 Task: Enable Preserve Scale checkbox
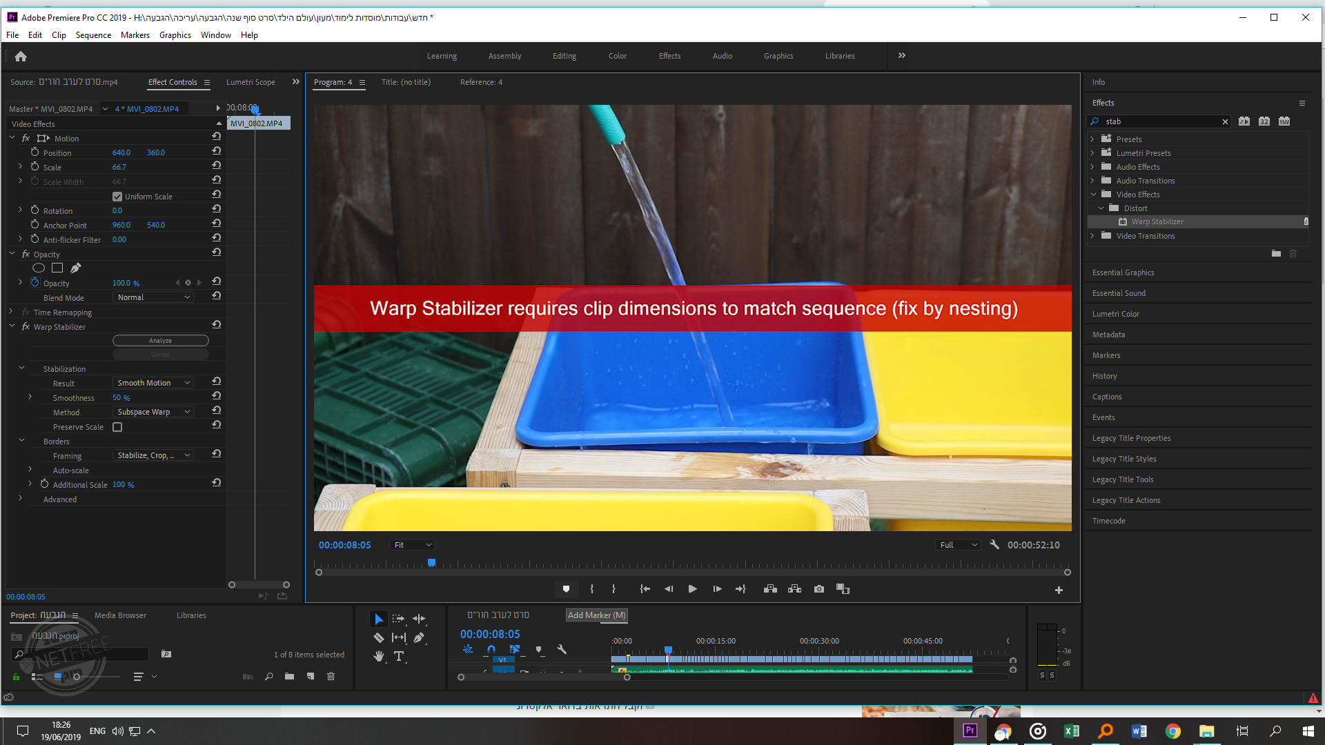(x=117, y=427)
